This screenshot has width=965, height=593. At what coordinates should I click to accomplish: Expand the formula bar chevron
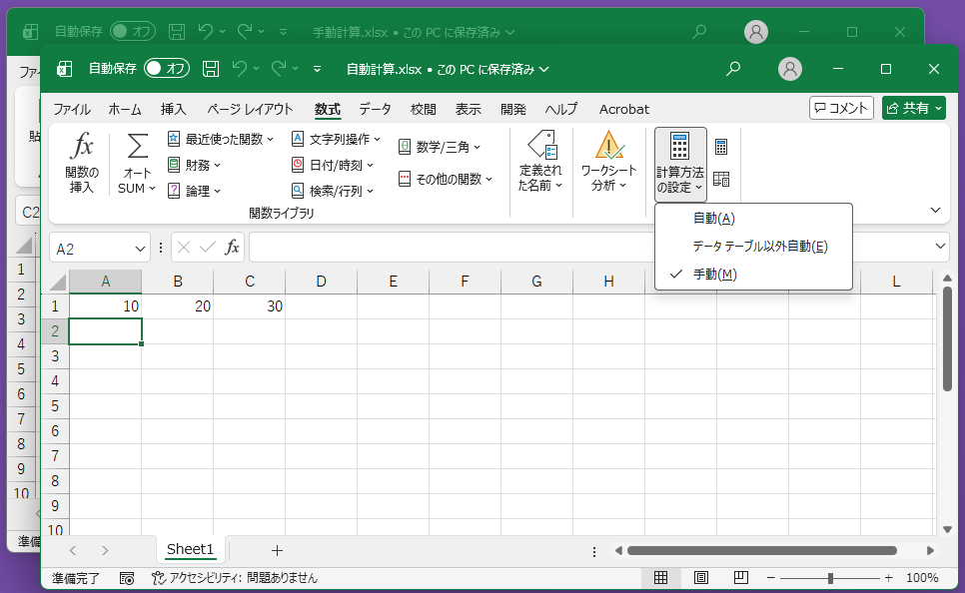(940, 246)
